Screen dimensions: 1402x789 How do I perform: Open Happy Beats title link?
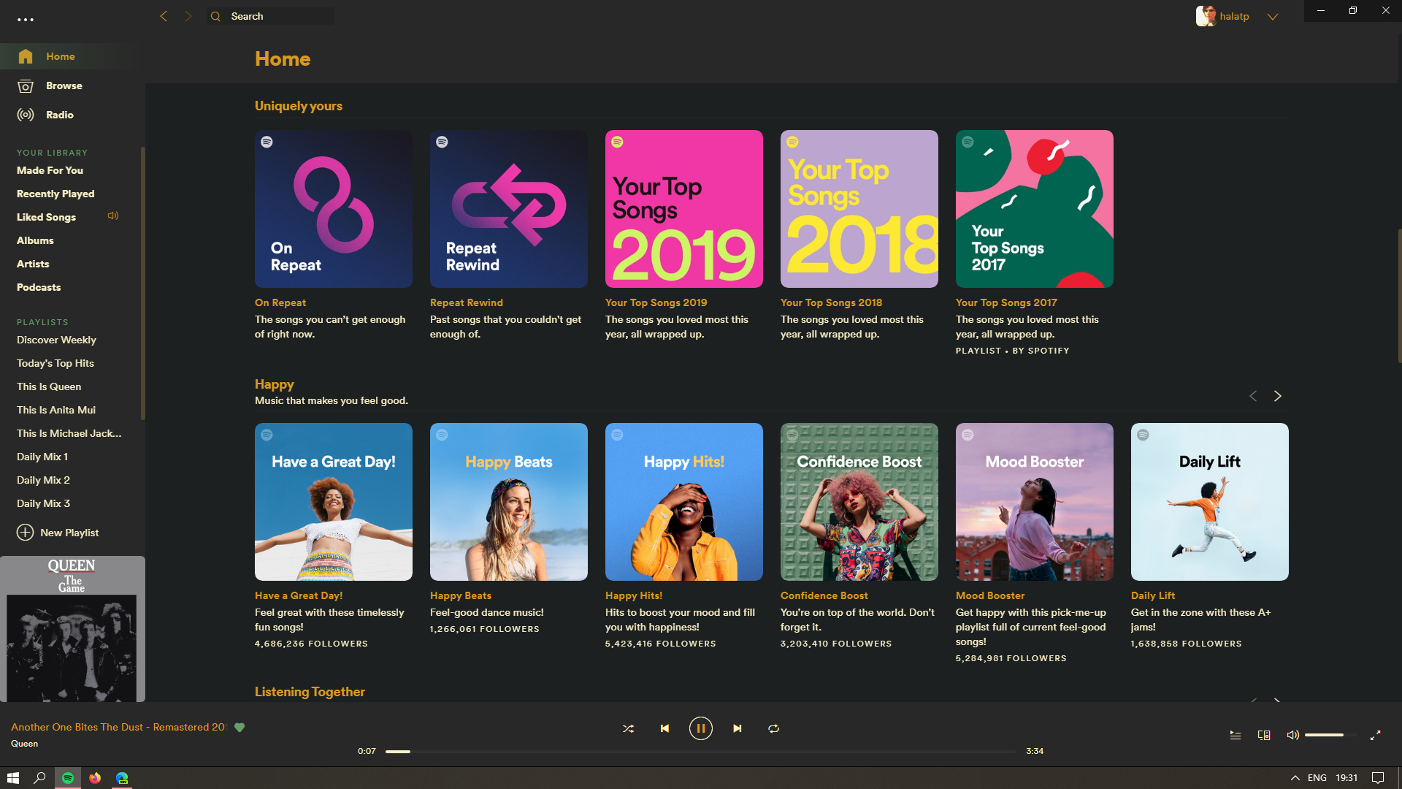coord(461,595)
